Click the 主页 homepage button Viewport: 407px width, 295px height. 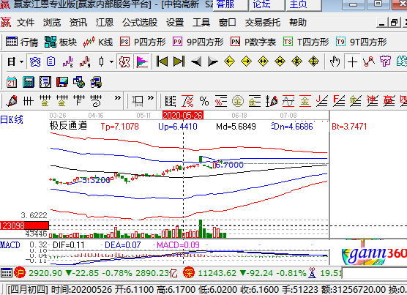[304, 5]
